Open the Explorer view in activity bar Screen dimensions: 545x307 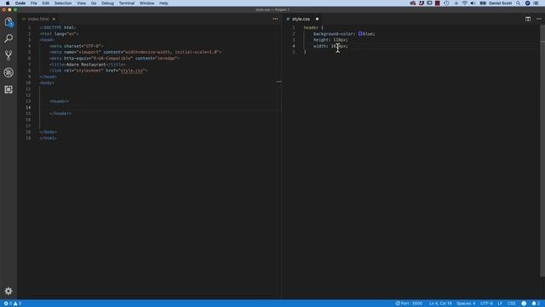9,22
